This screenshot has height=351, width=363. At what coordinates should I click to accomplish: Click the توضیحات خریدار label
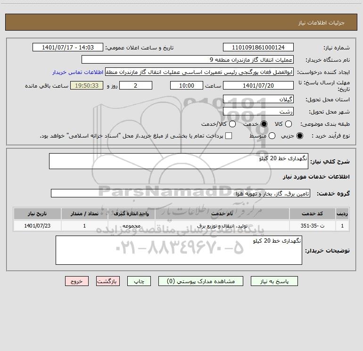327,250
